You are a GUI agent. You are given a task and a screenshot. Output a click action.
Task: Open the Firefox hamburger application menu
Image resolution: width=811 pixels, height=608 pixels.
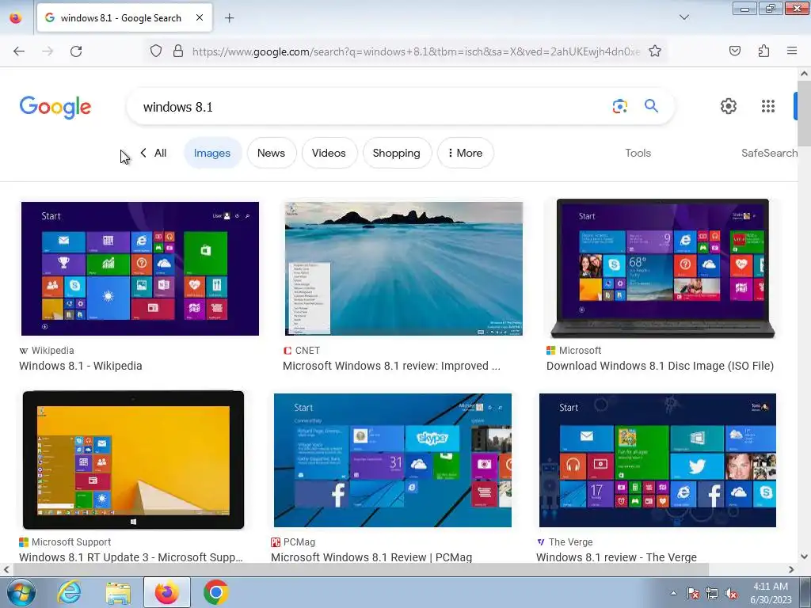(792, 51)
